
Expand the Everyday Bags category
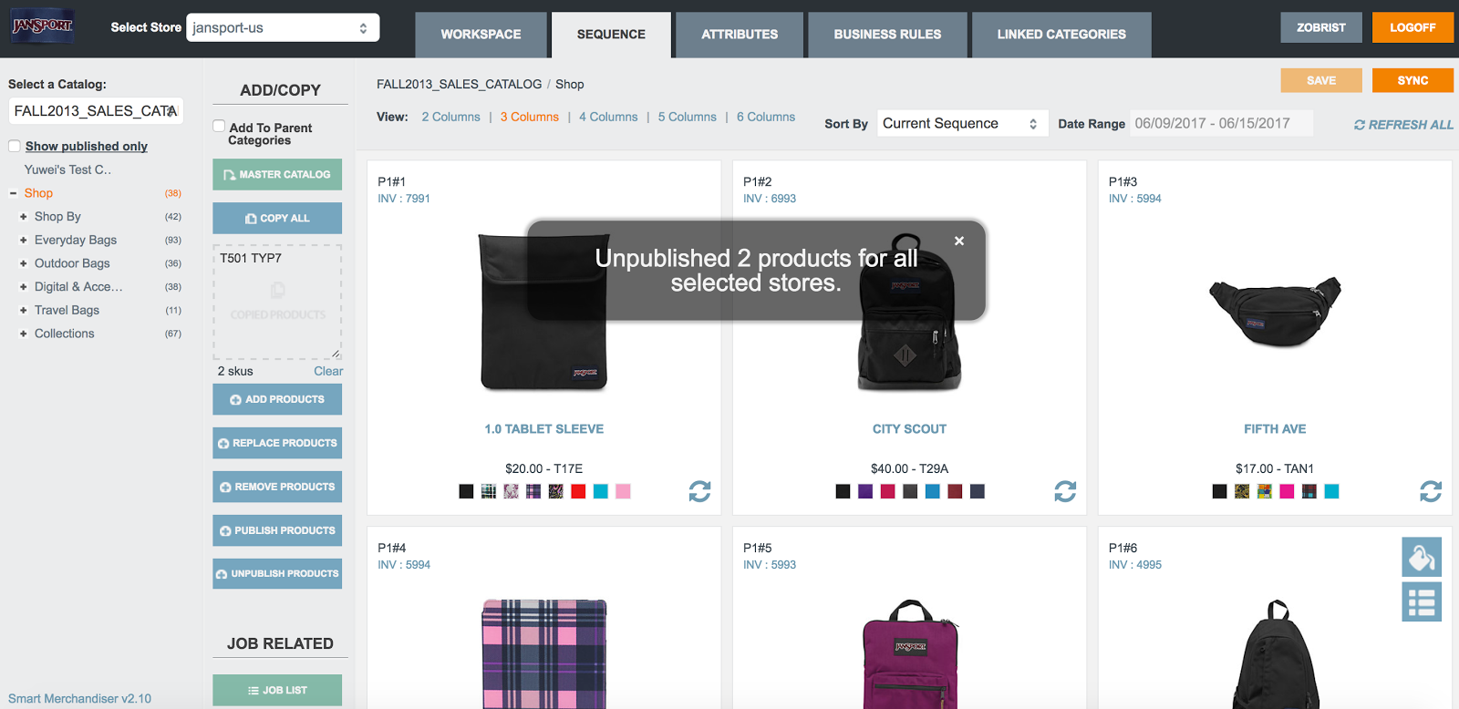(x=24, y=241)
